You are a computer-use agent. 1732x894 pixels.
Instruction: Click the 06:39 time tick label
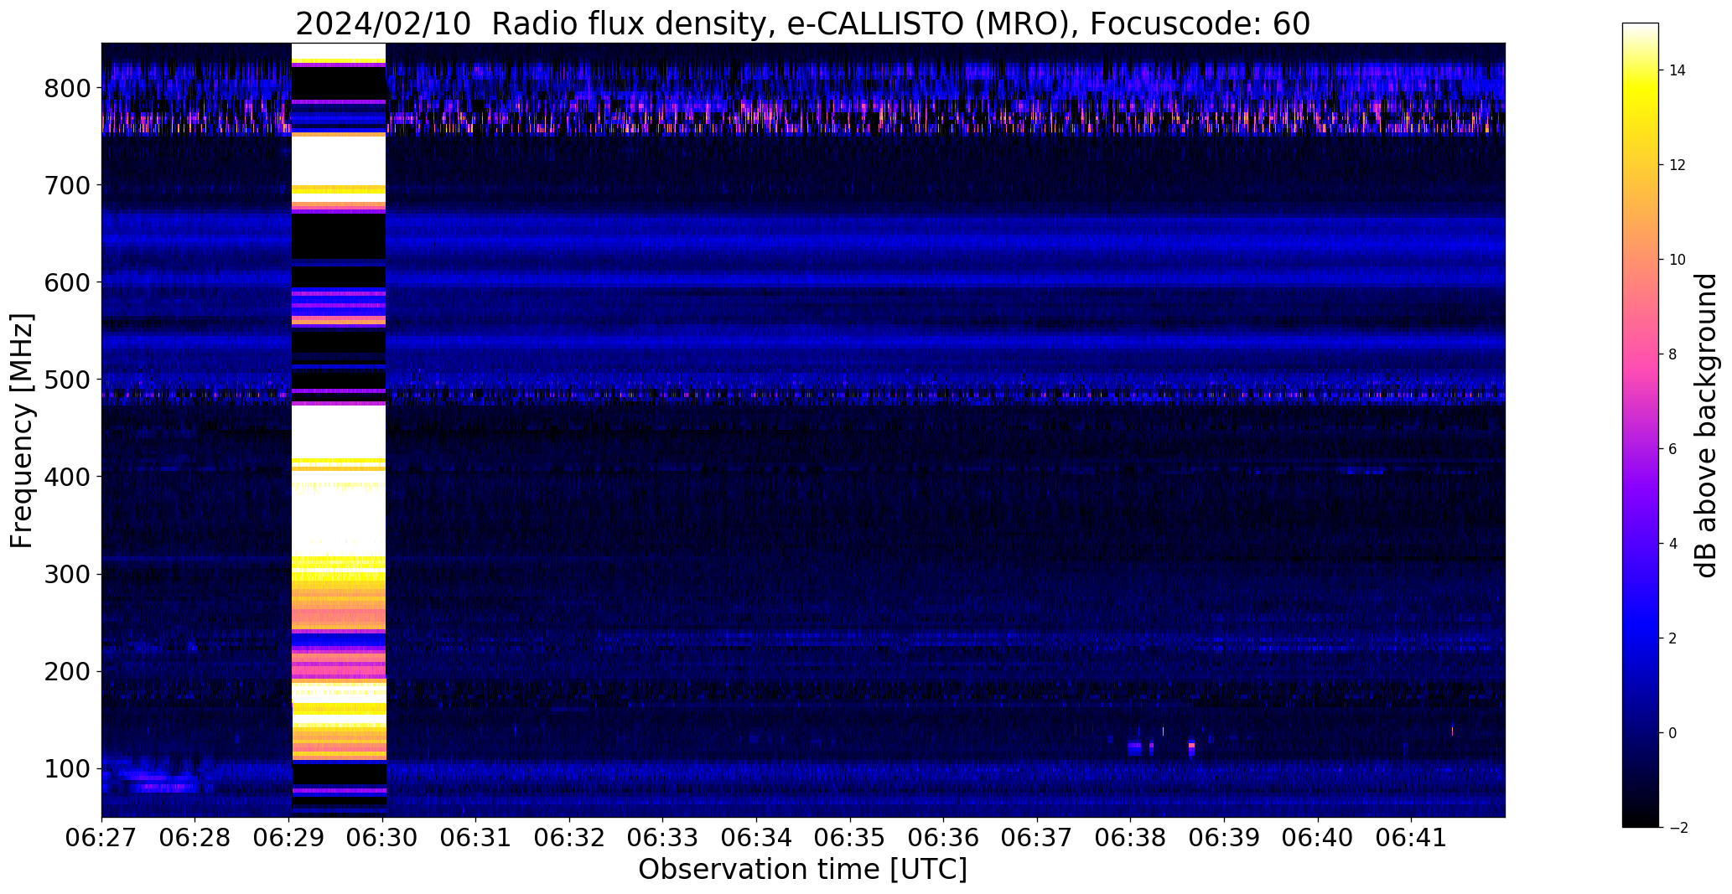coord(1225,838)
